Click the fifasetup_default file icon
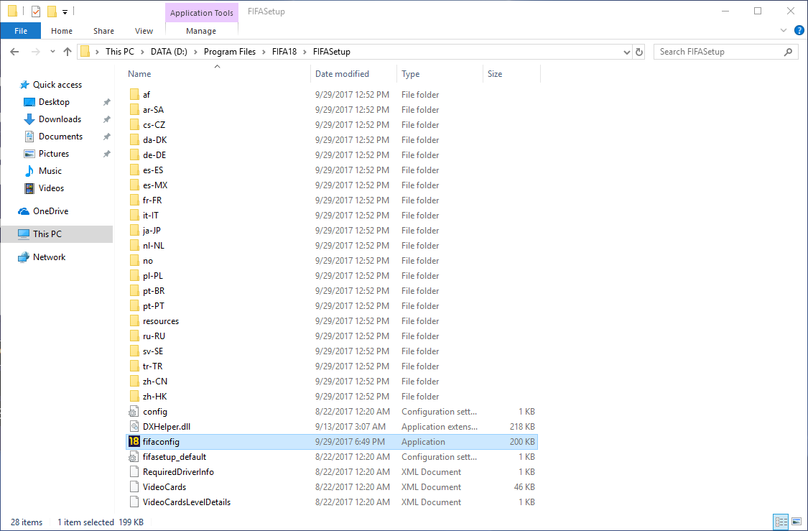Screen dimensions: 808x531 click(x=134, y=457)
